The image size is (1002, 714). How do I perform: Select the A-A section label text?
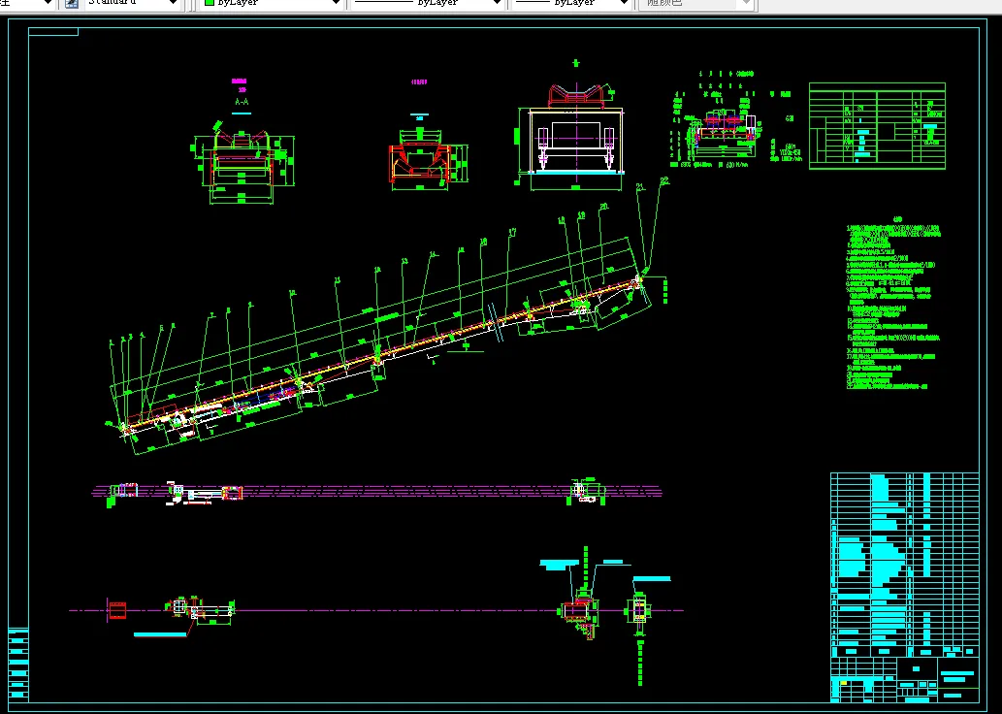point(242,102)
